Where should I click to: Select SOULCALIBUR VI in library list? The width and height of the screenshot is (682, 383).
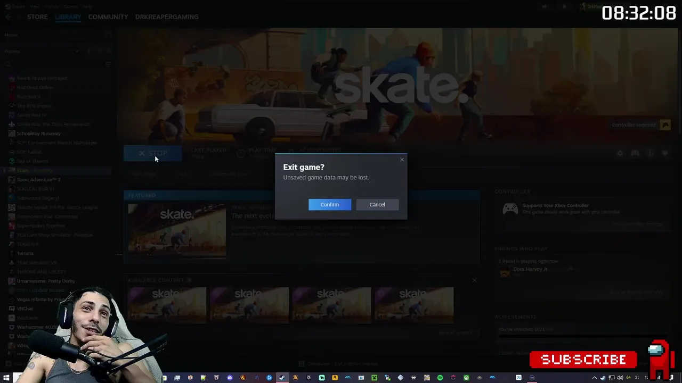35,189
